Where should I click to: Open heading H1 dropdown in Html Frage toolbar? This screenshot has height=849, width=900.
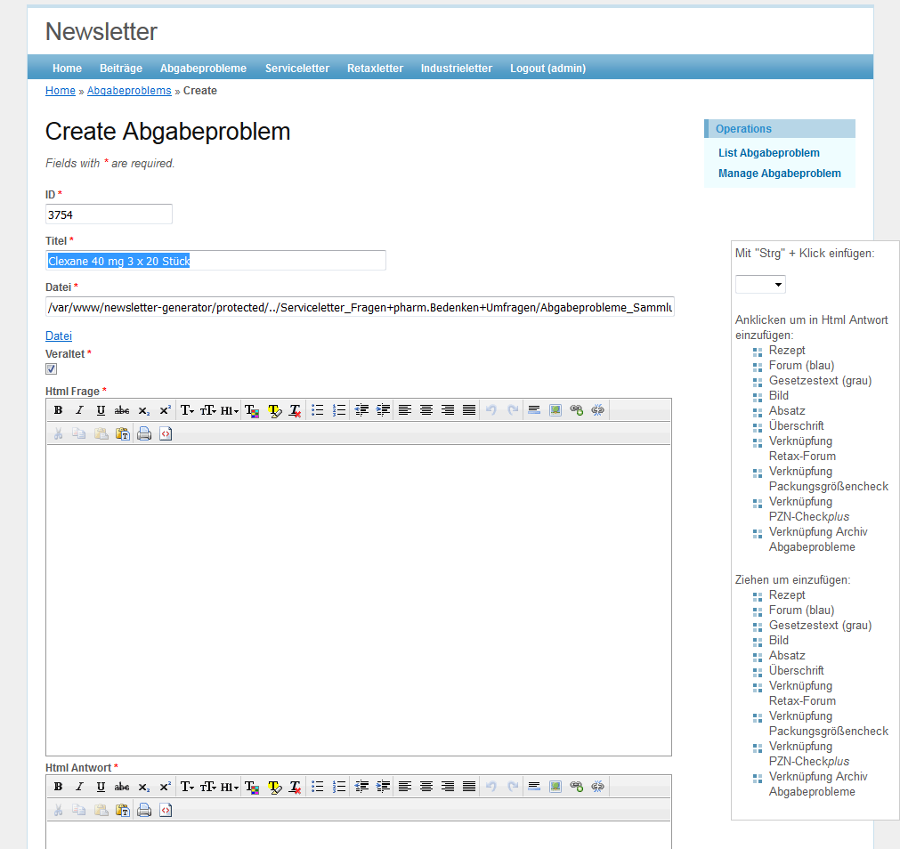pos(230,410)
